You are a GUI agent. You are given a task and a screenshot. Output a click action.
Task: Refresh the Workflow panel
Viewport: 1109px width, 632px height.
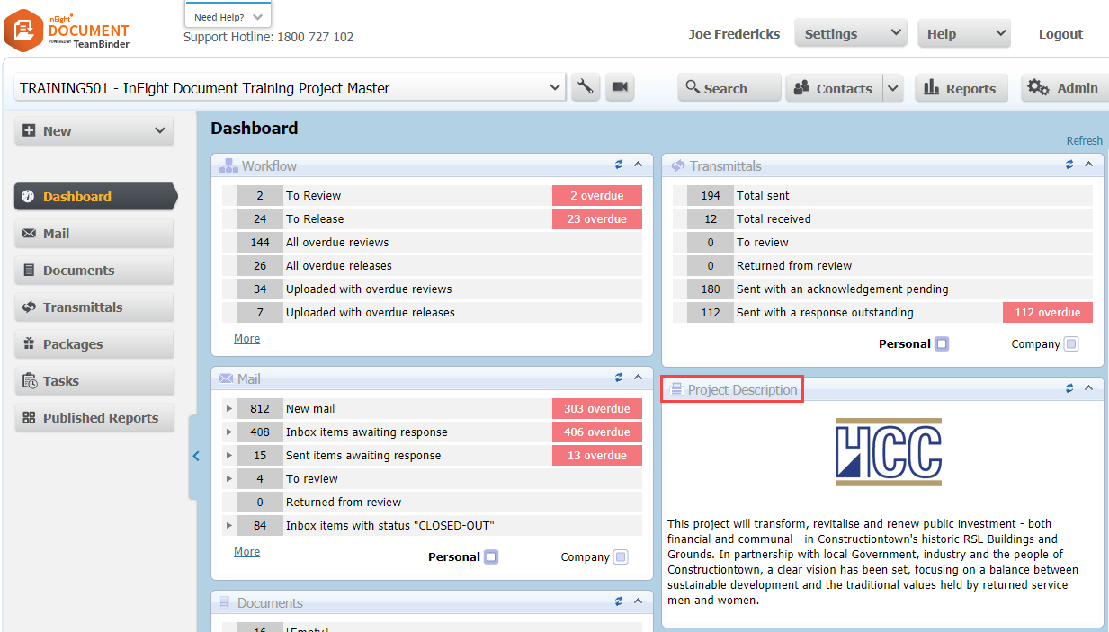[619, 165]
